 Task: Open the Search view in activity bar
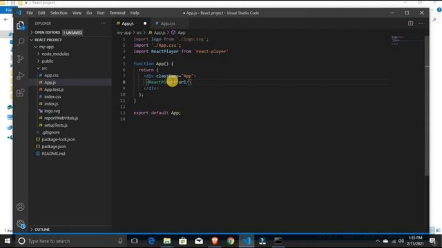click(x=21, y=42)
